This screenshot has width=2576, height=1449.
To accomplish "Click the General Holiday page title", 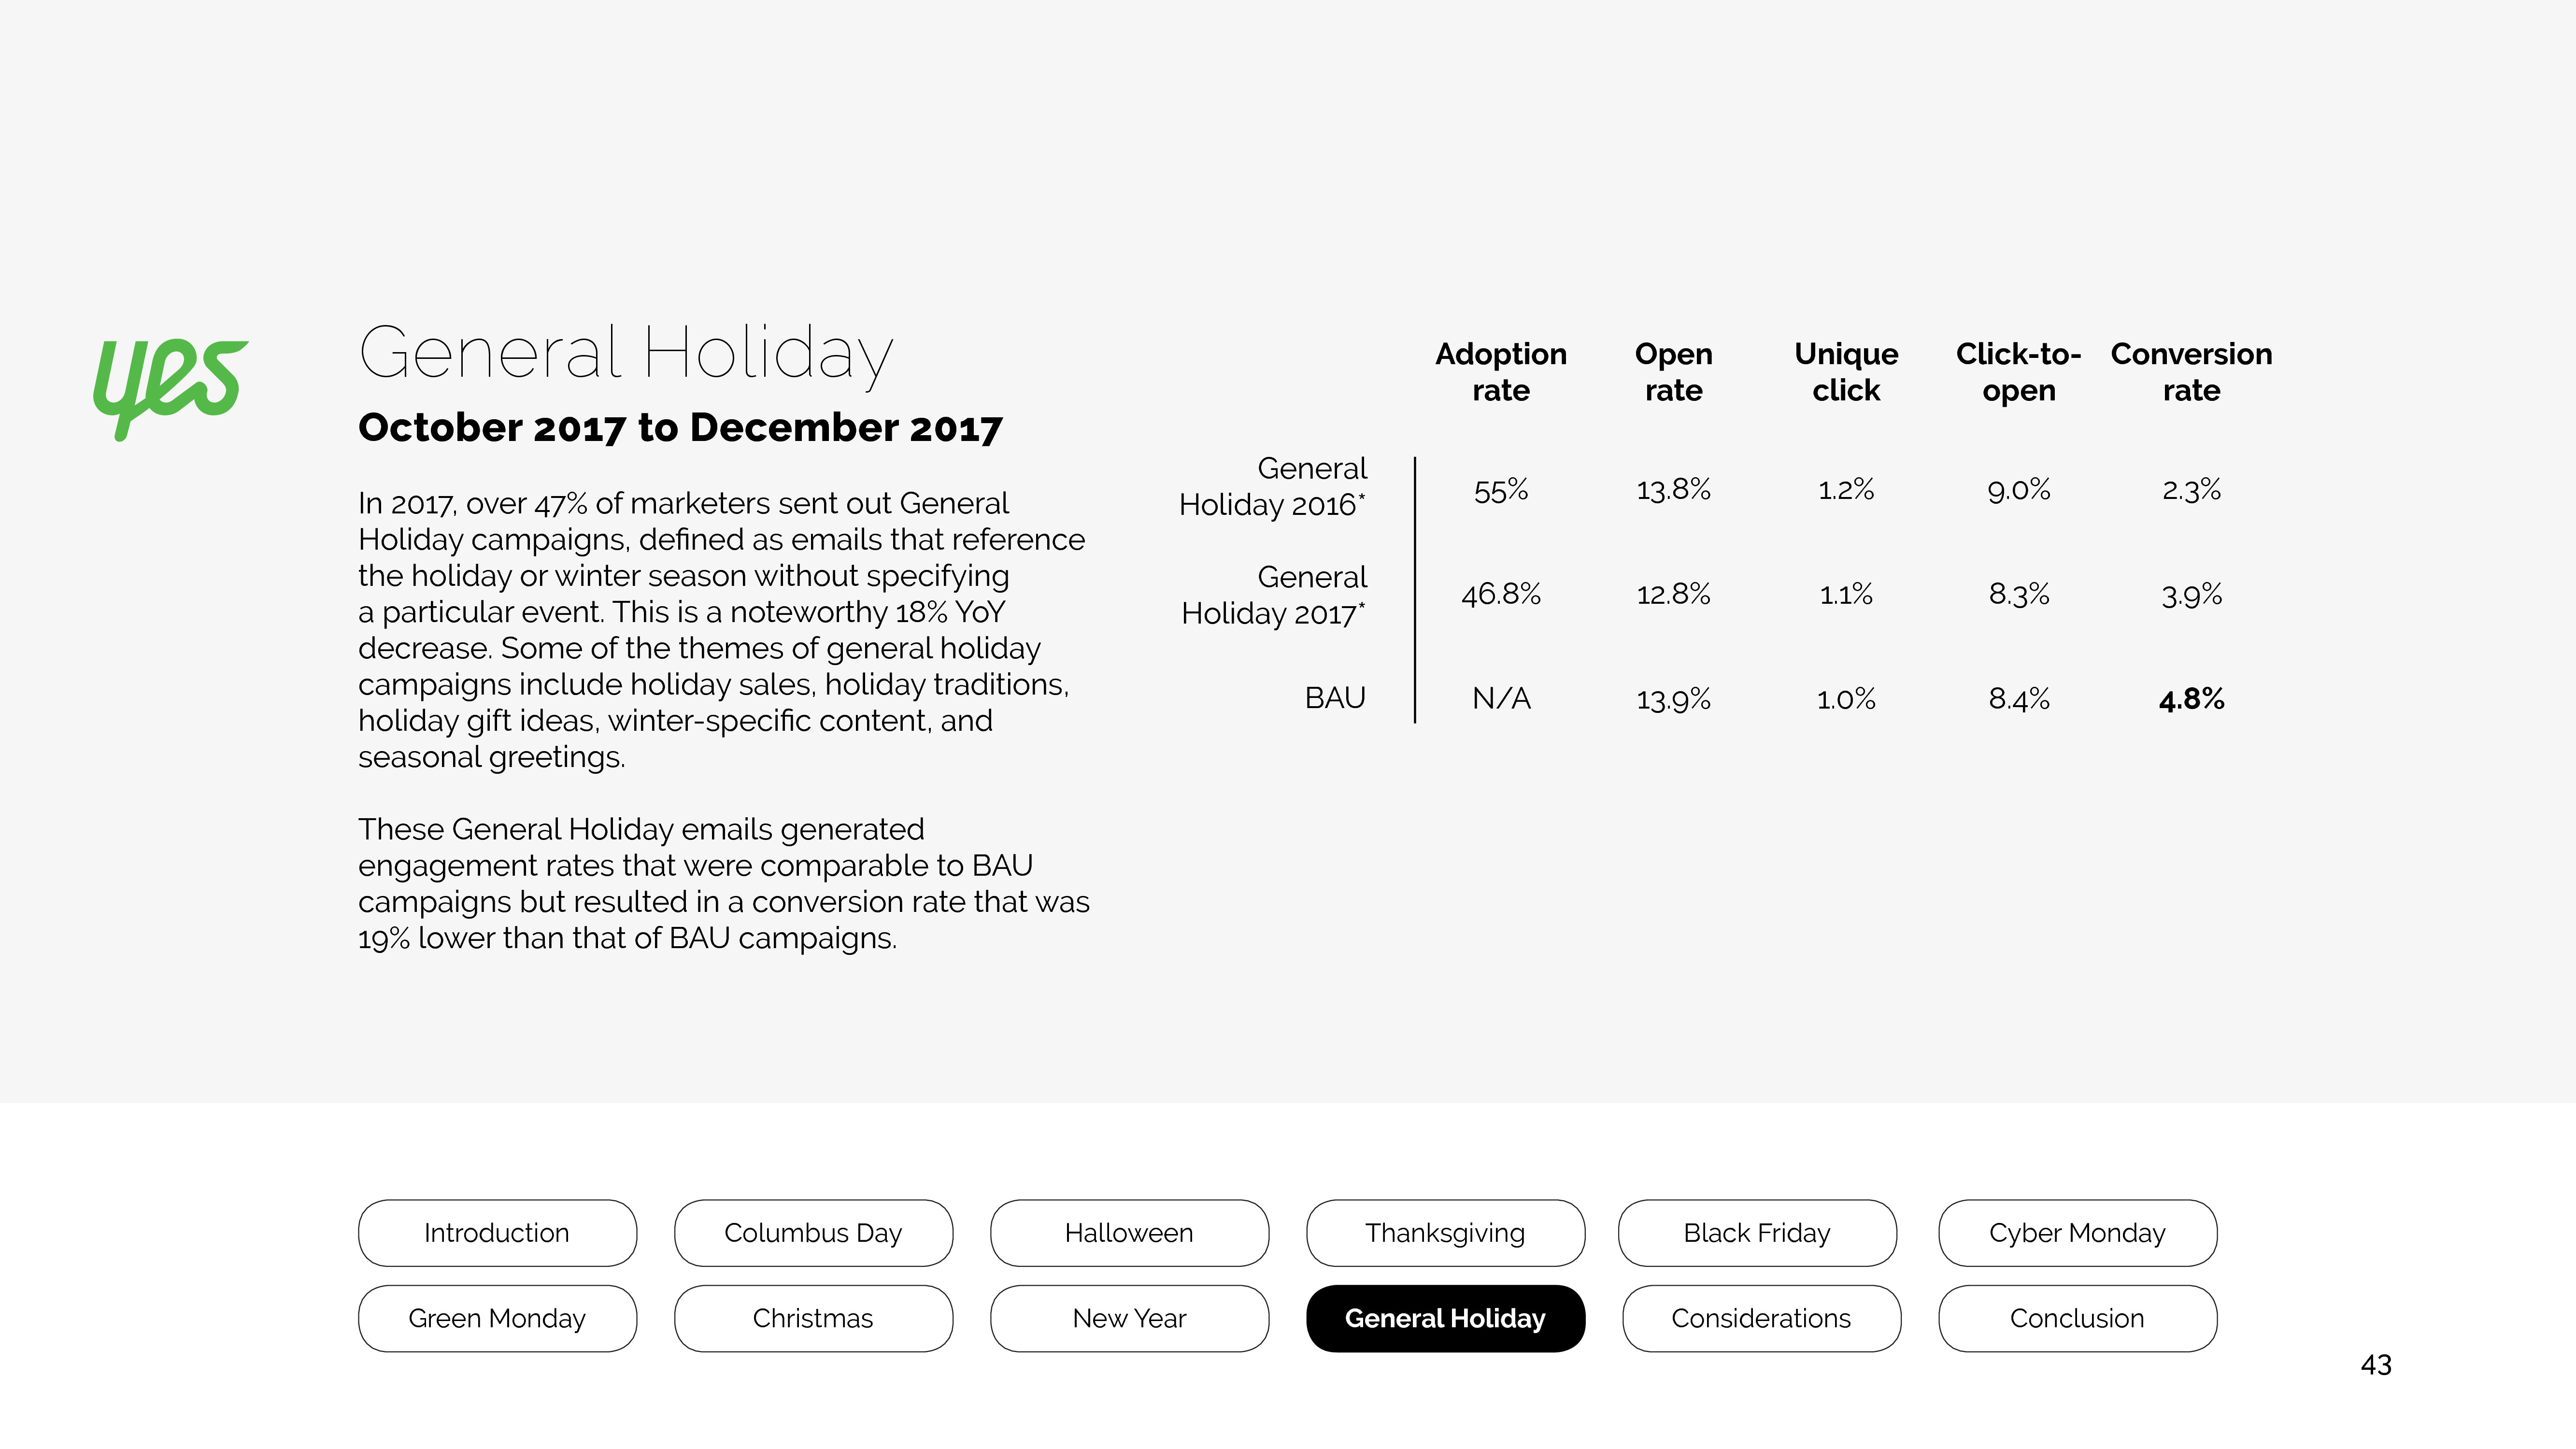I will coord(626,354).
